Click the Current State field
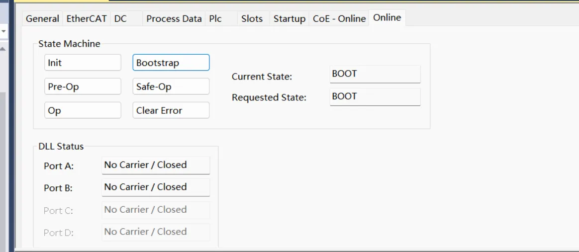Image resolution: width=579 pixels, height=252 pixels. 375,74
